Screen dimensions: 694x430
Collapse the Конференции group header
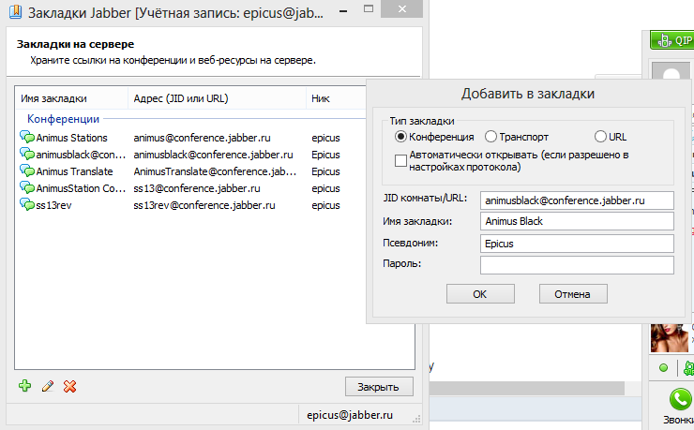point(63,119)
